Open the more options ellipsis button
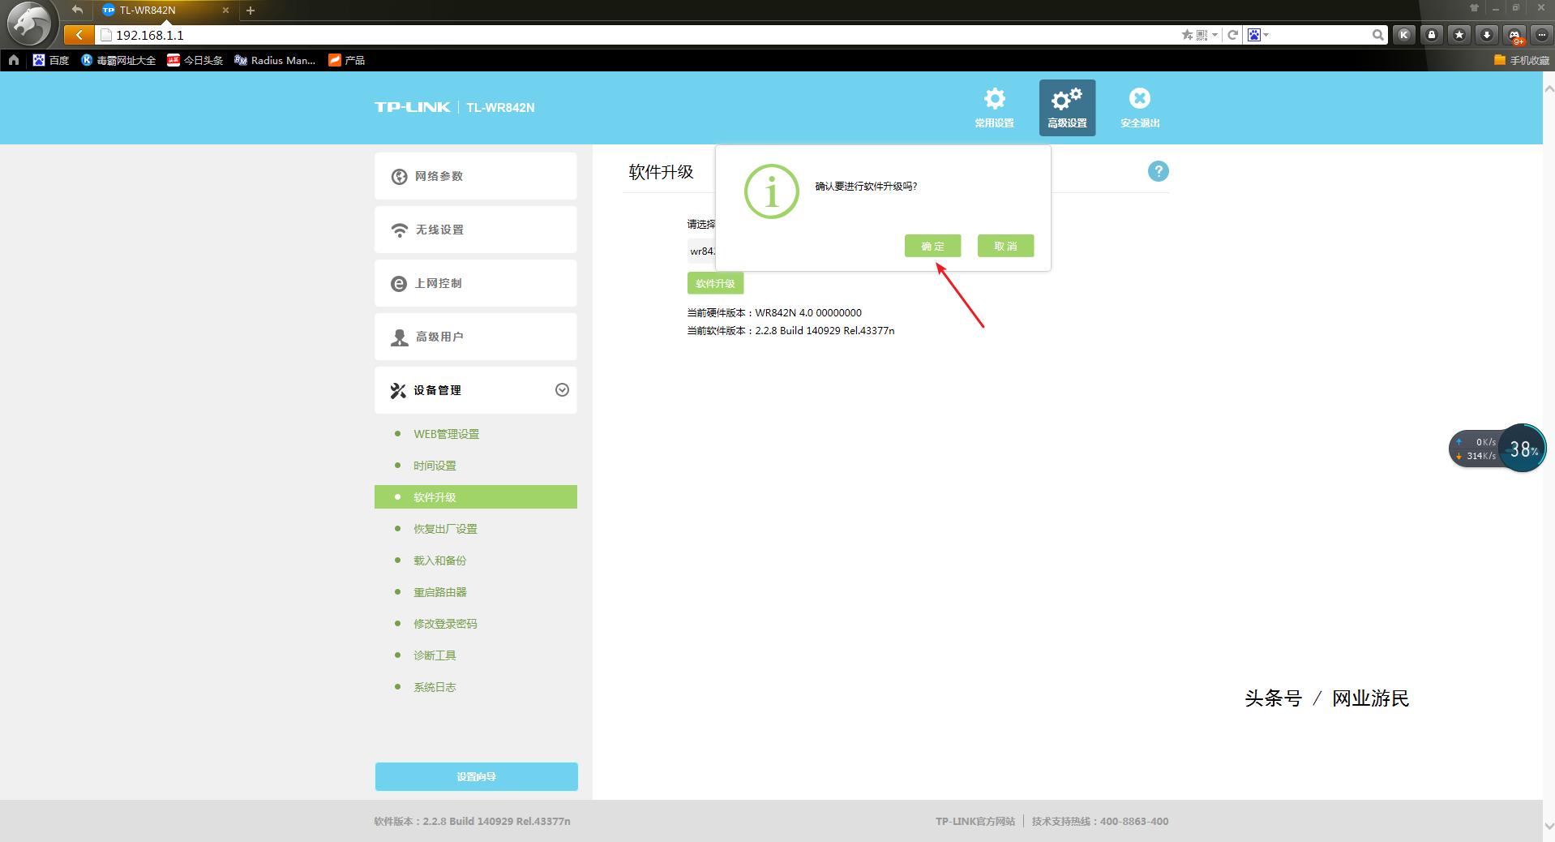This screenshot has width=1555, height=842. [1541, 35]
